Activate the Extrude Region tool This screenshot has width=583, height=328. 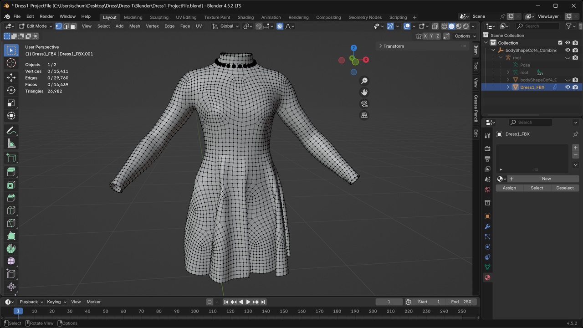11,172
